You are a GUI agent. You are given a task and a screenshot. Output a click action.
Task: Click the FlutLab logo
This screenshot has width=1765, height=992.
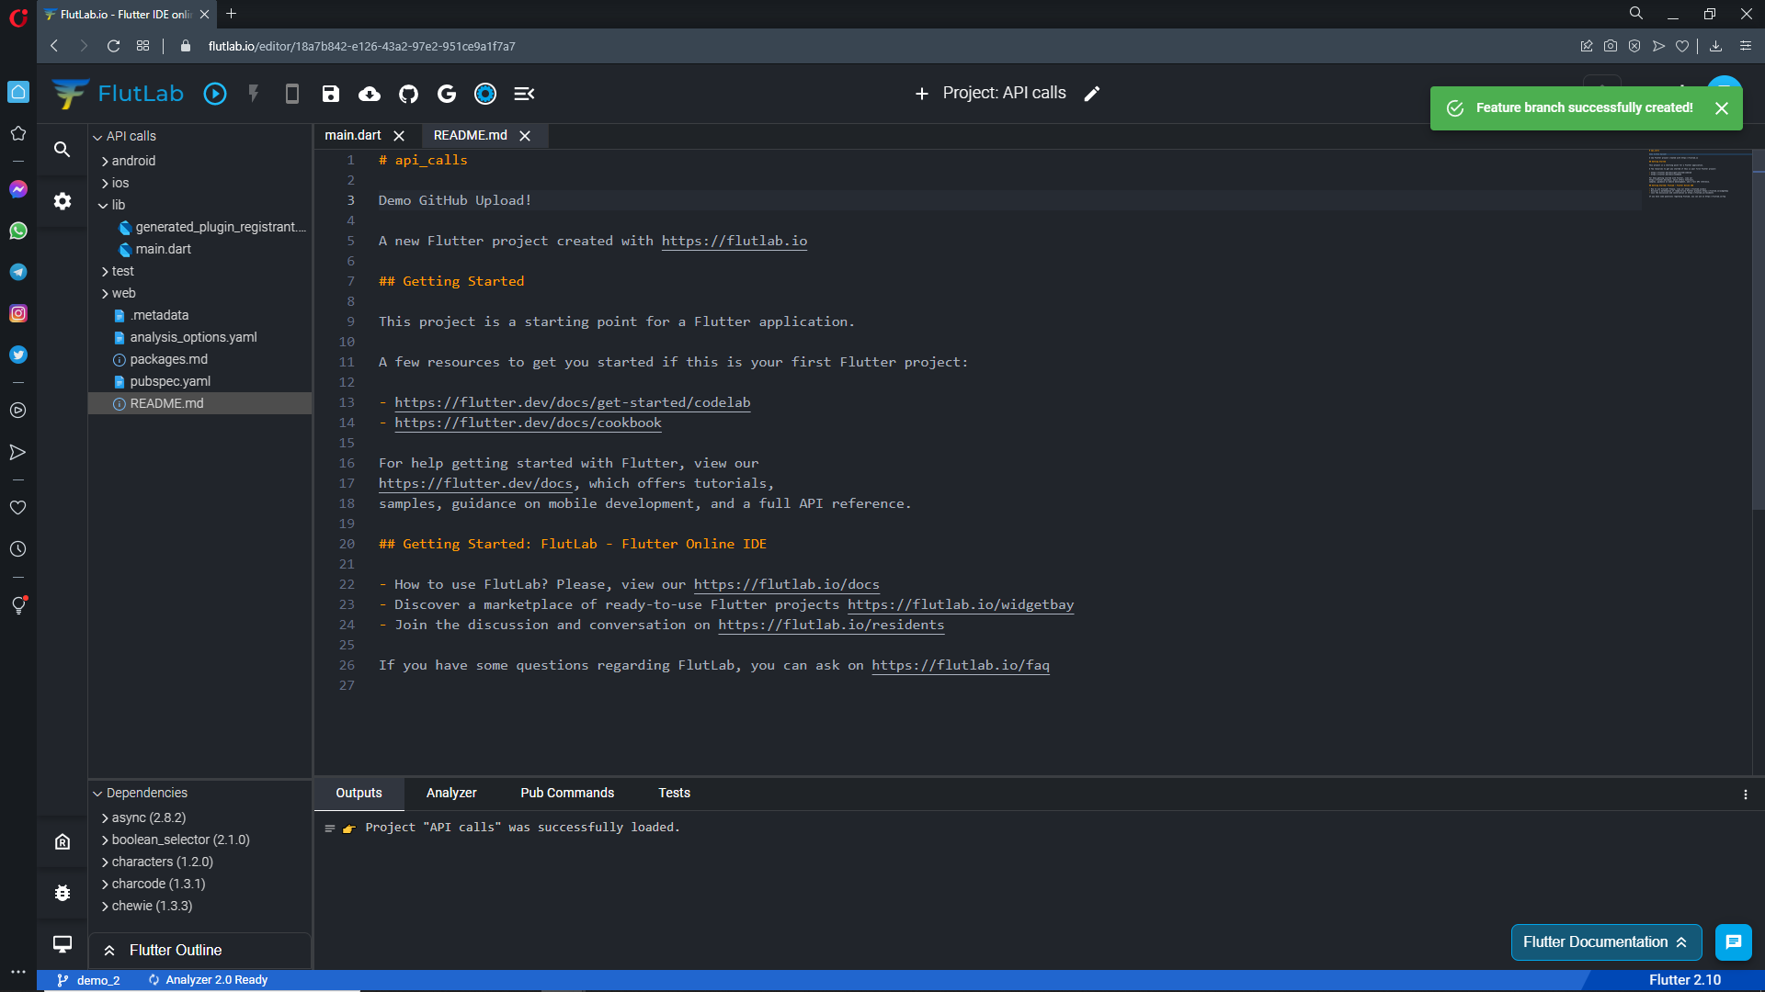tap(118, 94)
